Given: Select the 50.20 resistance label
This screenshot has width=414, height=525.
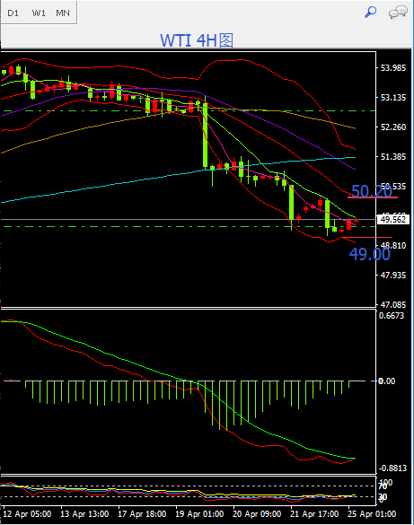Looking at the screenshot, I should [x=372, y=191].
